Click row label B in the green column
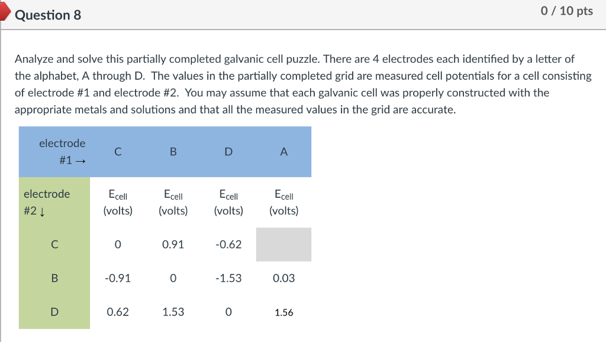 coord(54,278)
